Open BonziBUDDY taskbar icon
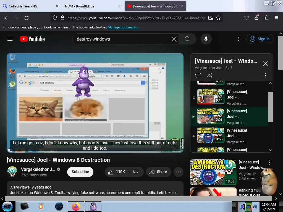Viewport: 283px width, 212px height. click(93, 206)
